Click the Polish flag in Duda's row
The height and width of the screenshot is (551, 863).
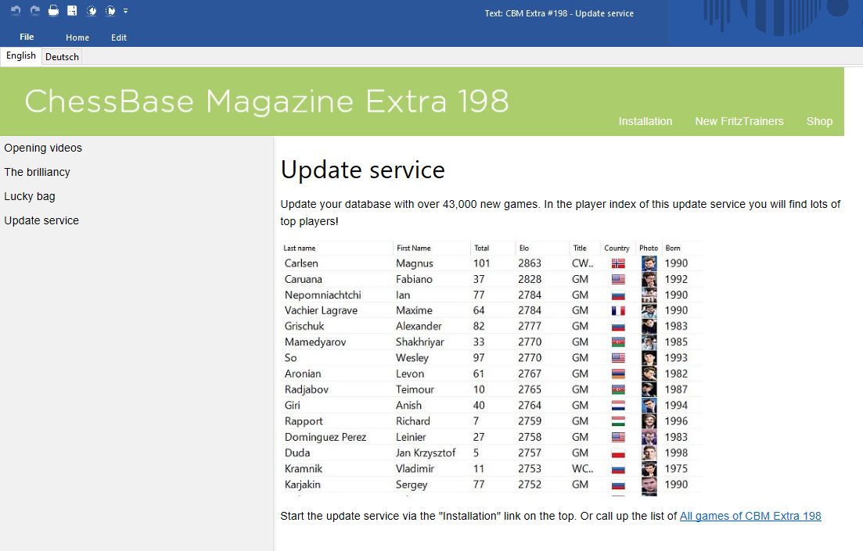point(618,453)
